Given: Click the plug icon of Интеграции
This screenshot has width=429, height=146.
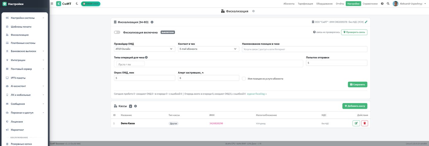Looking at the screenshot, I should click(x=7, y=60).
